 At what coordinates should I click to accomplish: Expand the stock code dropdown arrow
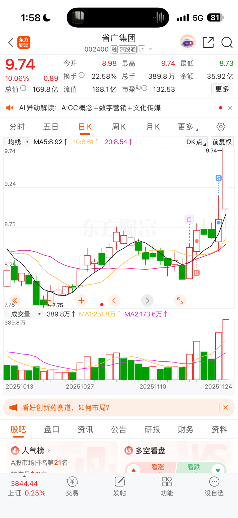click(x=151, y=49)
